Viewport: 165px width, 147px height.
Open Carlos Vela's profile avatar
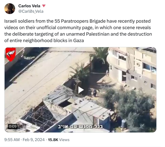pos(10,9)
